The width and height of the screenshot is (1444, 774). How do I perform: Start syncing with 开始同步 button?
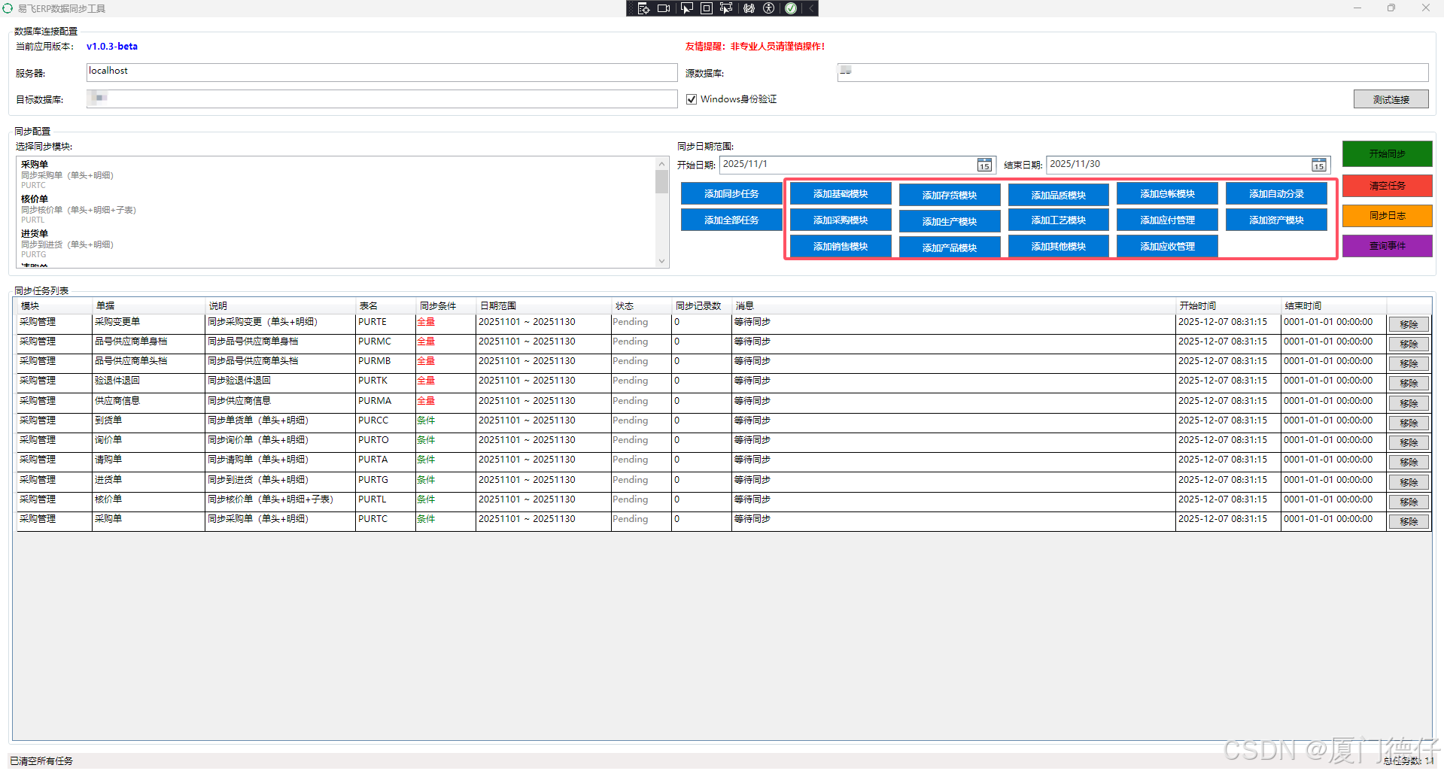coord(1387,153)
